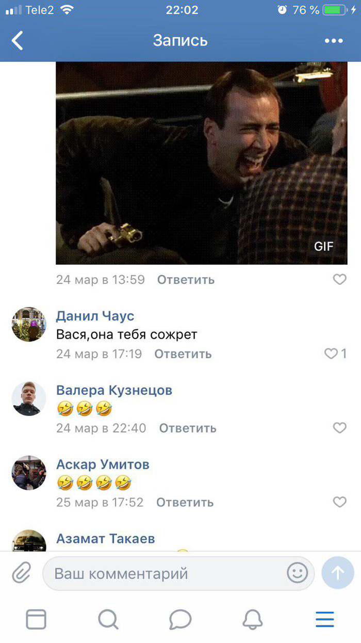The image size is (361, 643).
Task: Like the GIF comment from 13:59
Action: coord(339,279)
